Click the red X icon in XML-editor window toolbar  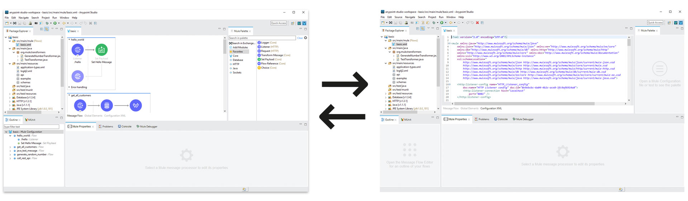[477, 23]
